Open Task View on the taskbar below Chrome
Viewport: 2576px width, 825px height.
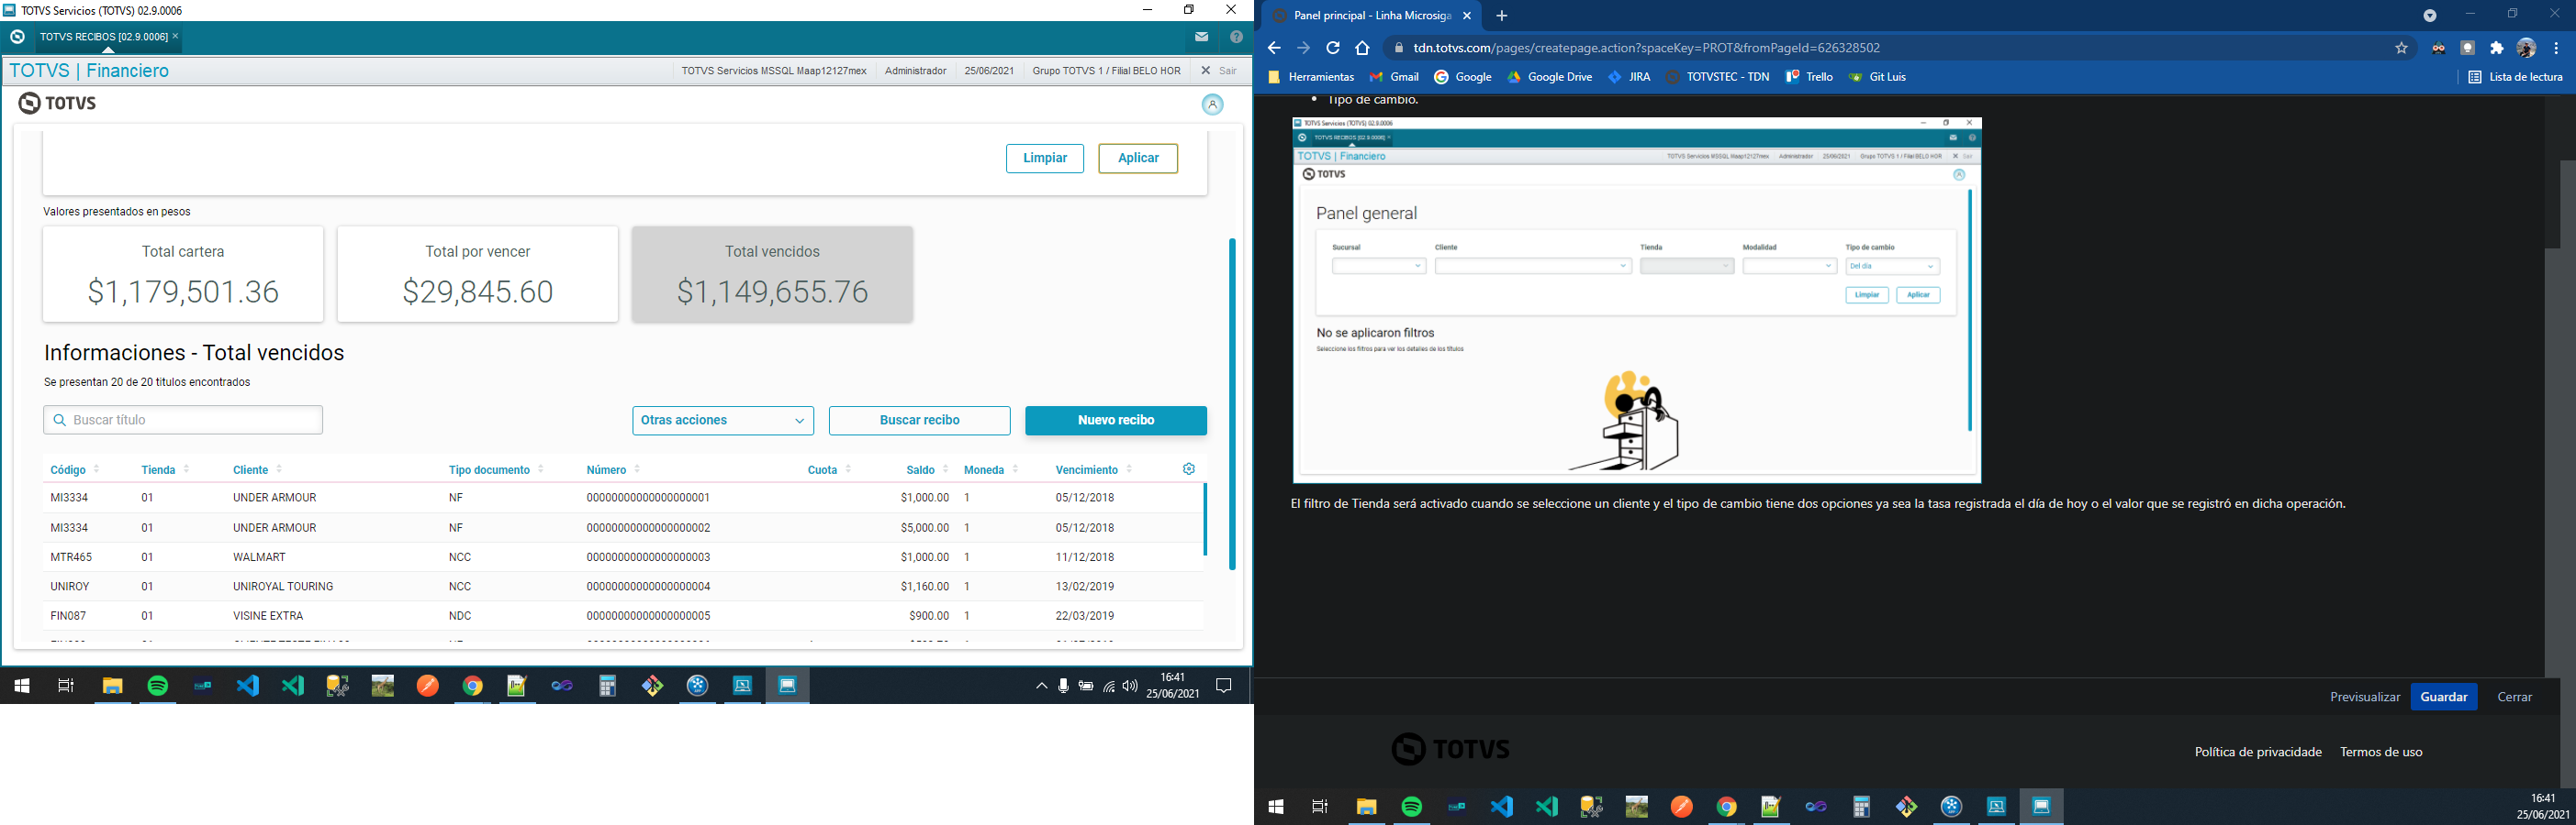[x=1320, y=807]
